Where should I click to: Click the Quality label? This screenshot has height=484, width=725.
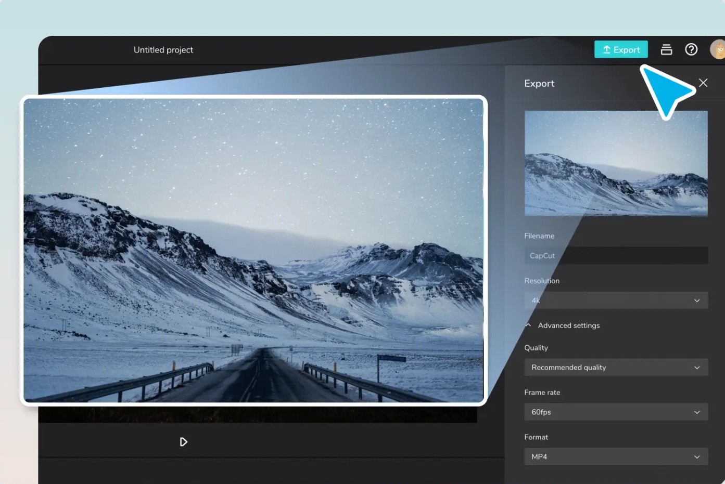tap(536, 348)
